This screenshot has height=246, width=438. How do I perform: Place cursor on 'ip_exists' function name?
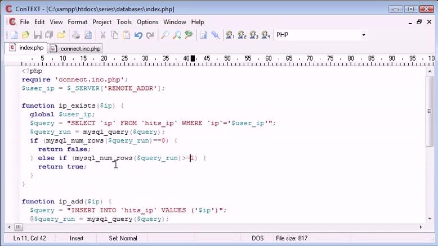(x=77, y=106)
